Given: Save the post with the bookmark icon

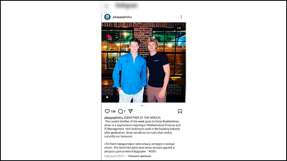Looking at the screenshot, I should click(180, 111).
